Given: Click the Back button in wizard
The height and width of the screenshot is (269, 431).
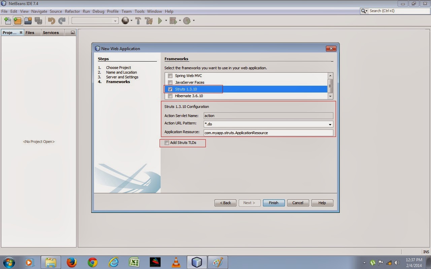Looking at the screenshot, I should pos(225,203).
